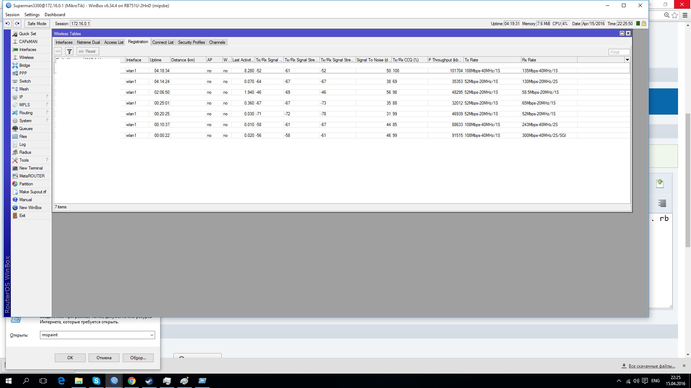The image size is (691, 388).
Task: Toggle Safe Mode
Action: click(37, 24)
